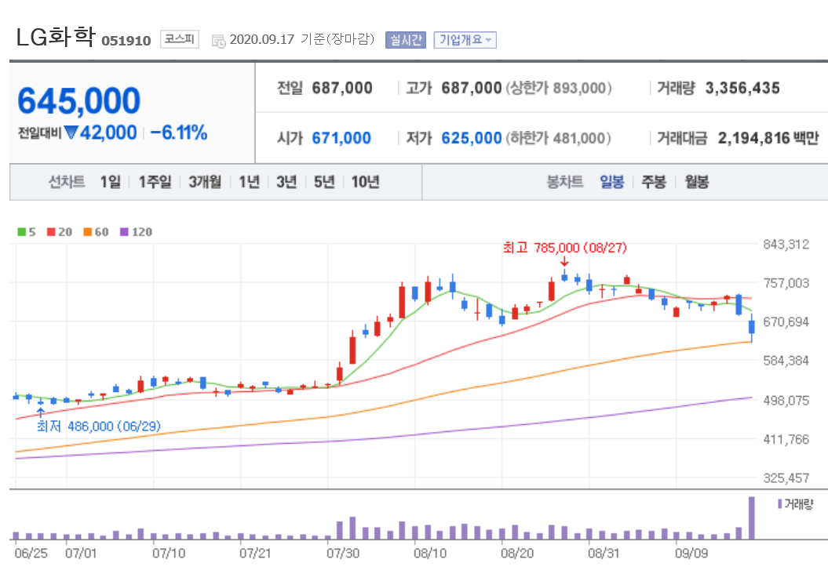Viewport: 828px width, 570px height.
Task: Click the 실시간 real-time button
Action: coord(406,40)
